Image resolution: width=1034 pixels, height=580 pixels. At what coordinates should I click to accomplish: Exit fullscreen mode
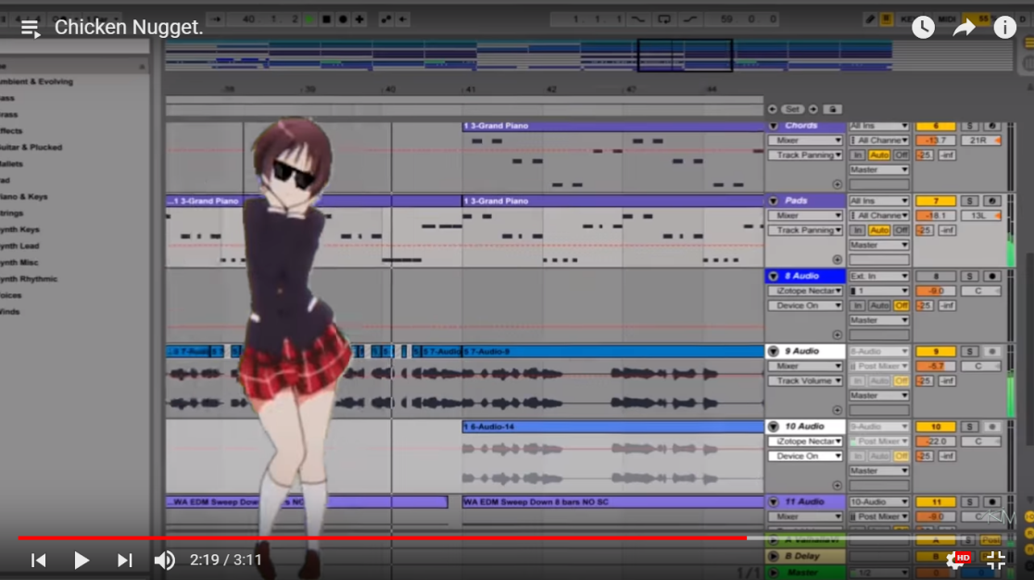pyautogui.click(x=996, y=560)
